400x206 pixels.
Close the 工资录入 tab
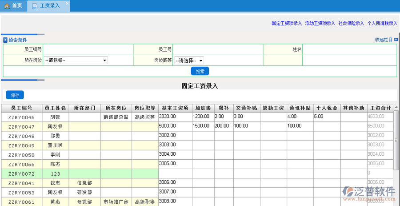click(x=67, y=4)
